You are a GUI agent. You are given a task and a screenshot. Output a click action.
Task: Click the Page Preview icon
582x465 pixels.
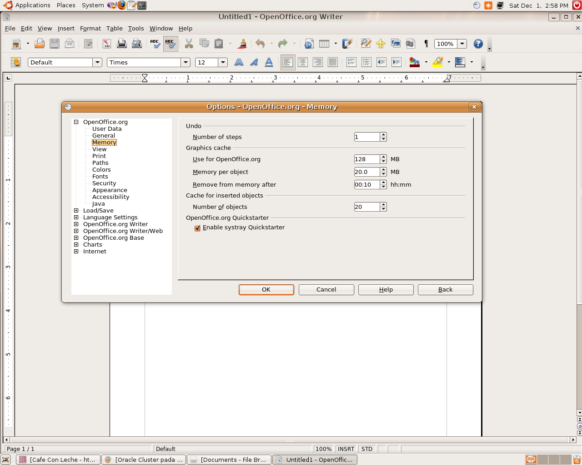[x=136, y=44]
